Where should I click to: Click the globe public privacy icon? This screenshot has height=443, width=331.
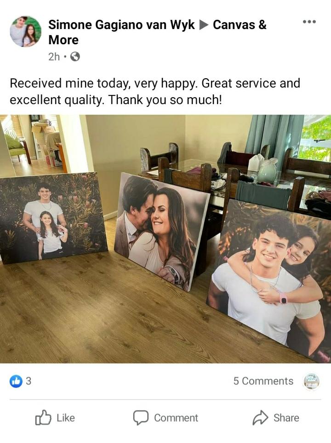(75, 57)
